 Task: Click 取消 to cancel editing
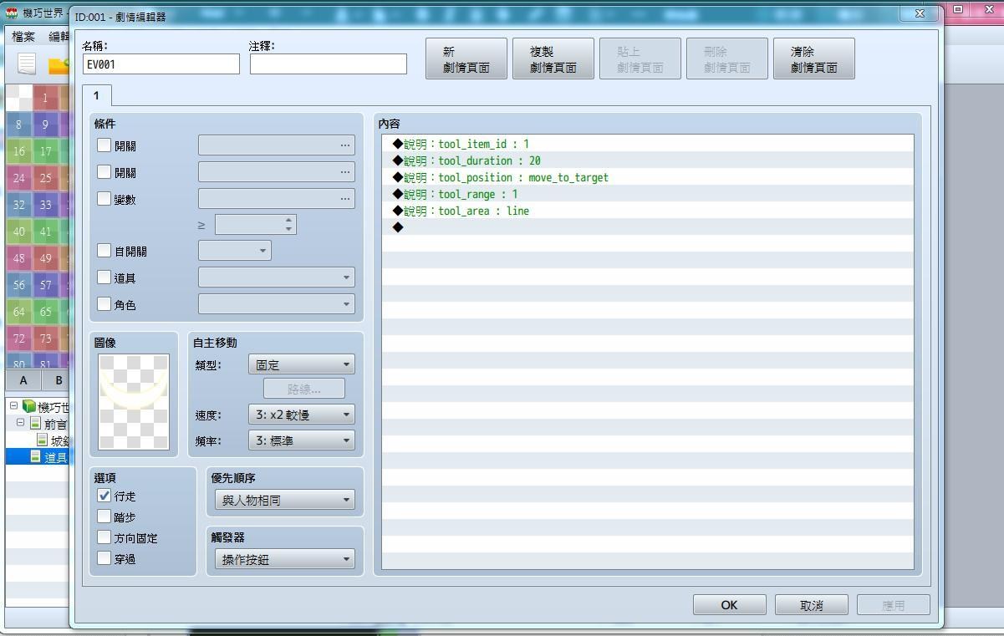pyautogui.click(x=812, y=605)
